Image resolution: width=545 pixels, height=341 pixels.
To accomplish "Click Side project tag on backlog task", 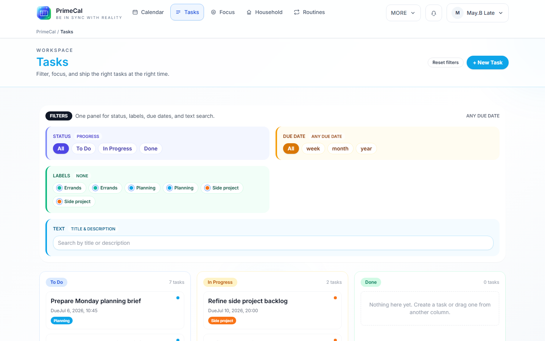I will tap(222, 321).
